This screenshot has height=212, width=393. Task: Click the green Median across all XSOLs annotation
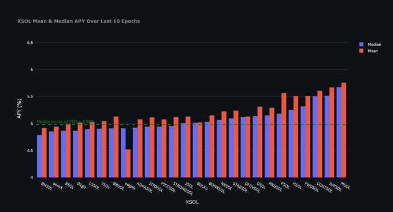click(x=66, y=121)
